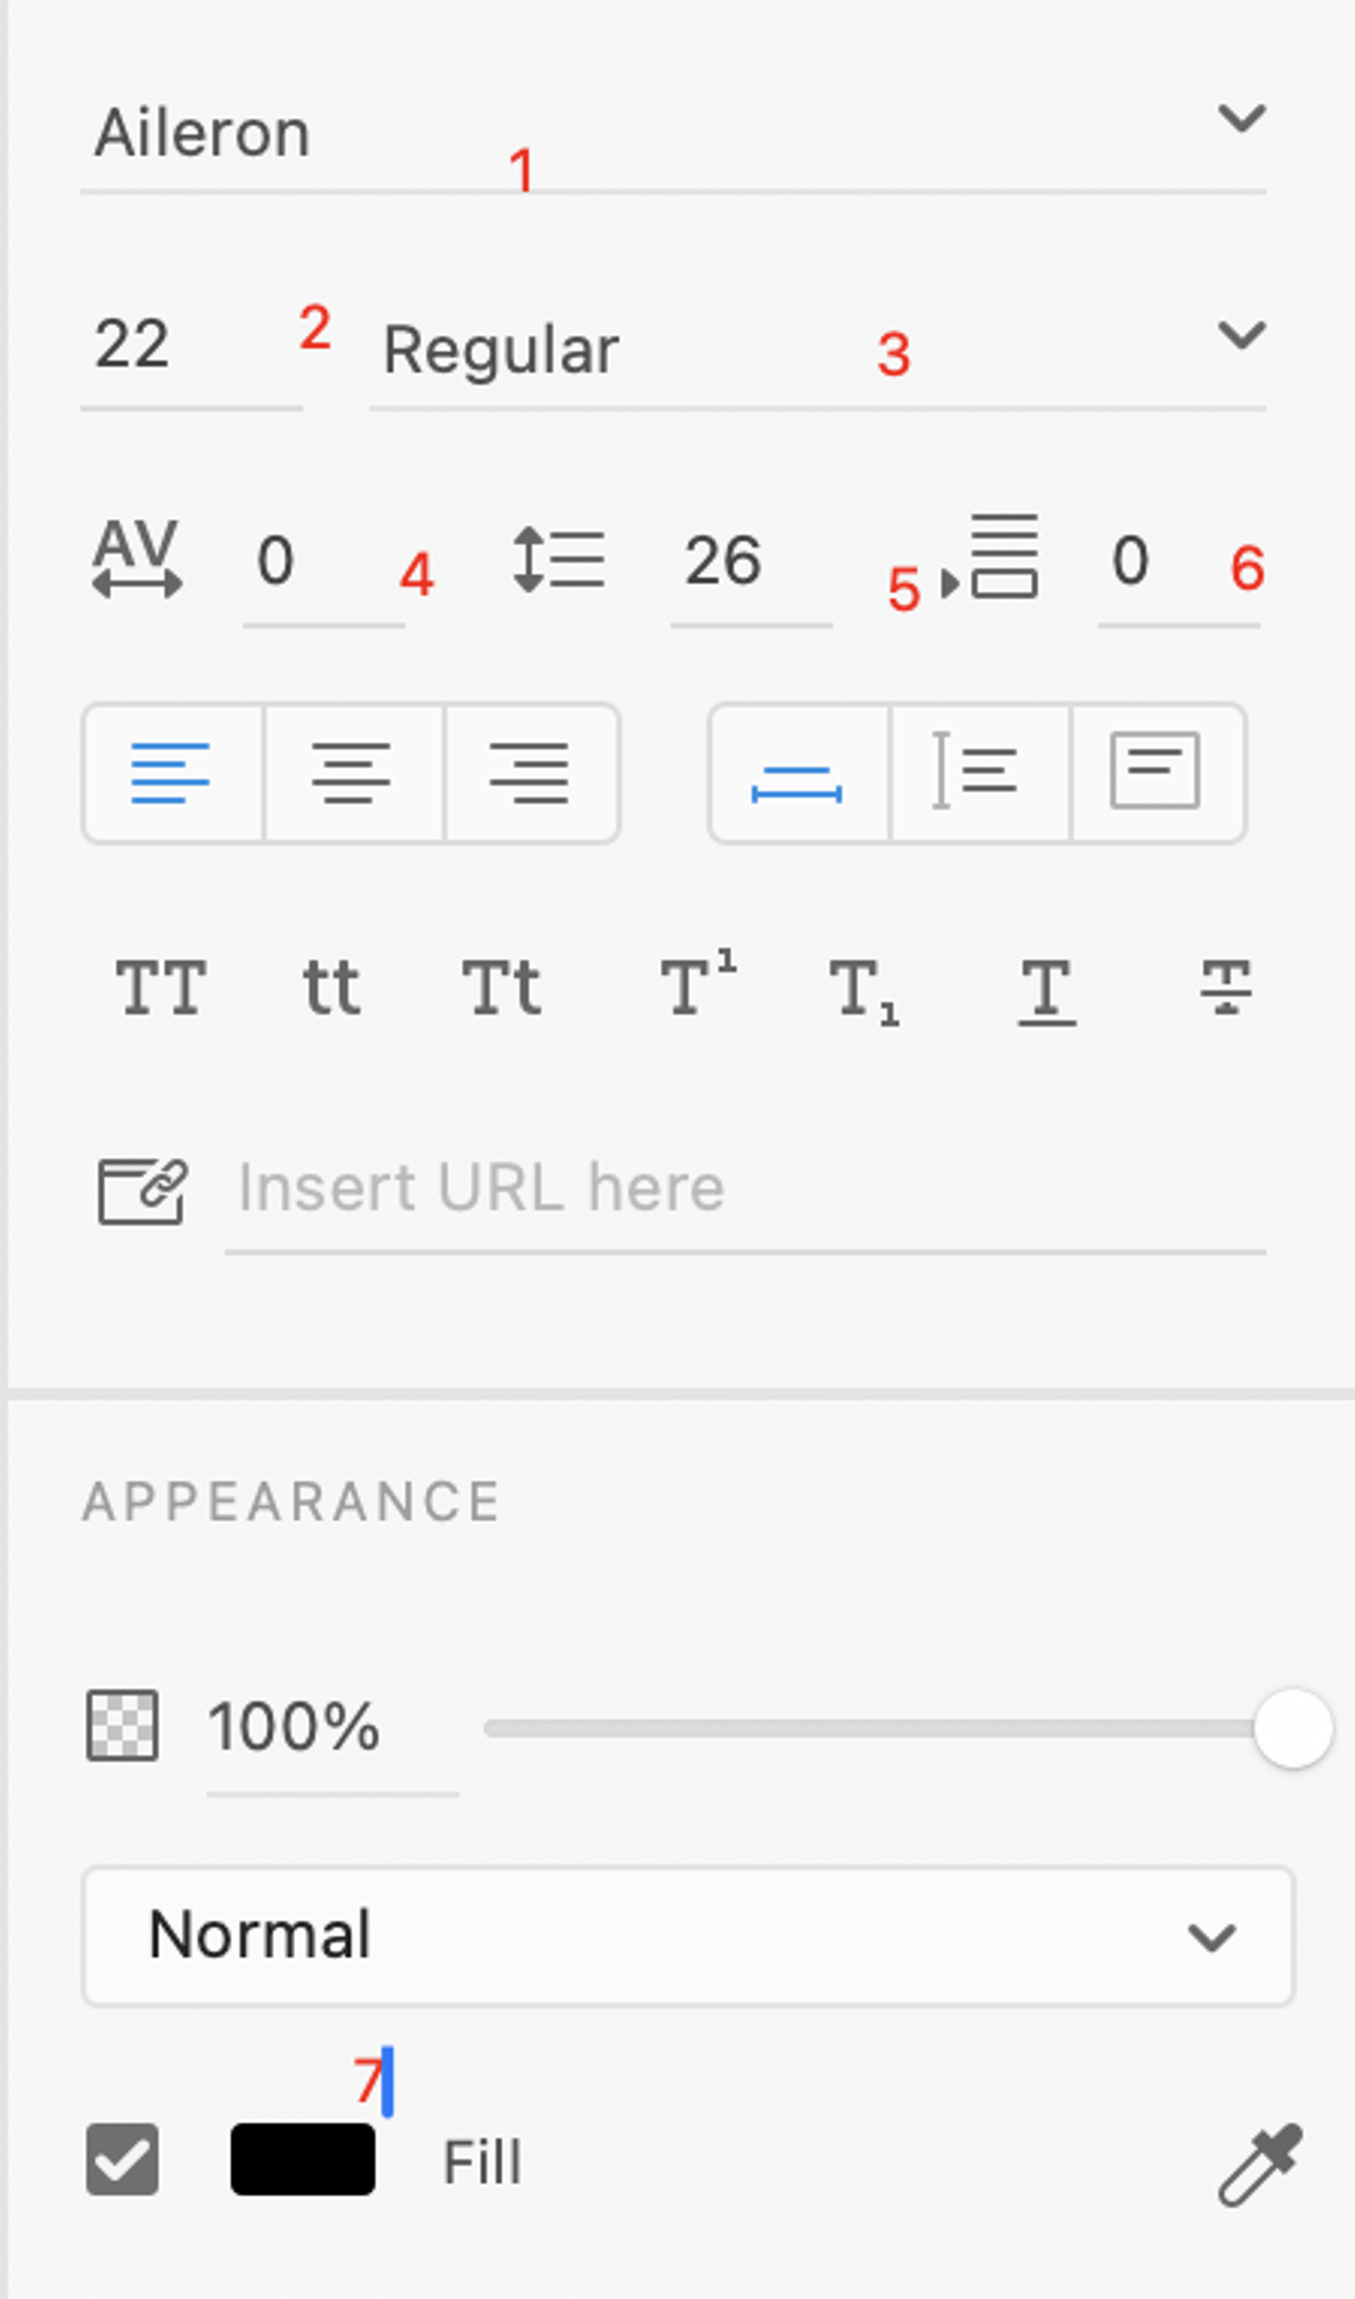1355x2299 pixels.
Task: Apply subscript text formatting
Action: tap(863, 990)
